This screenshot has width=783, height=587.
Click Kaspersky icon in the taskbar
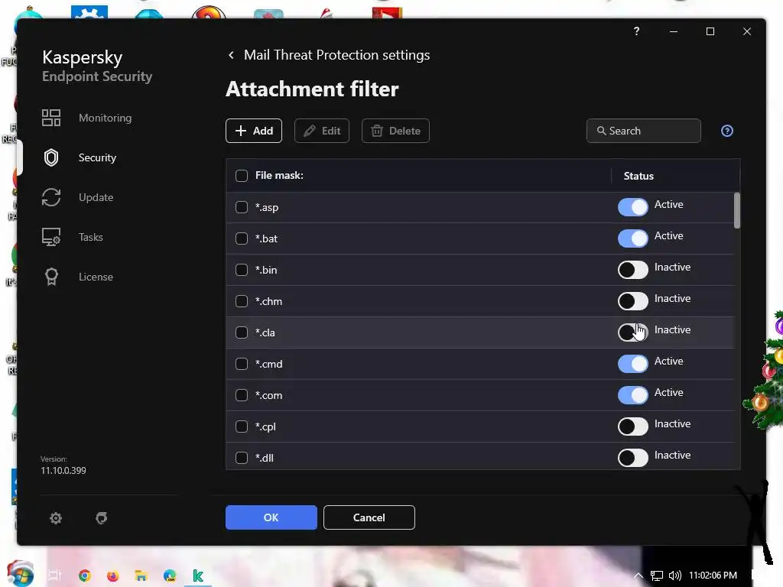198,576
